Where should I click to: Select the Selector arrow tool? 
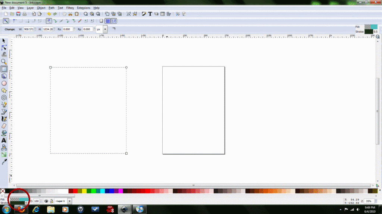tap(4, 40)
